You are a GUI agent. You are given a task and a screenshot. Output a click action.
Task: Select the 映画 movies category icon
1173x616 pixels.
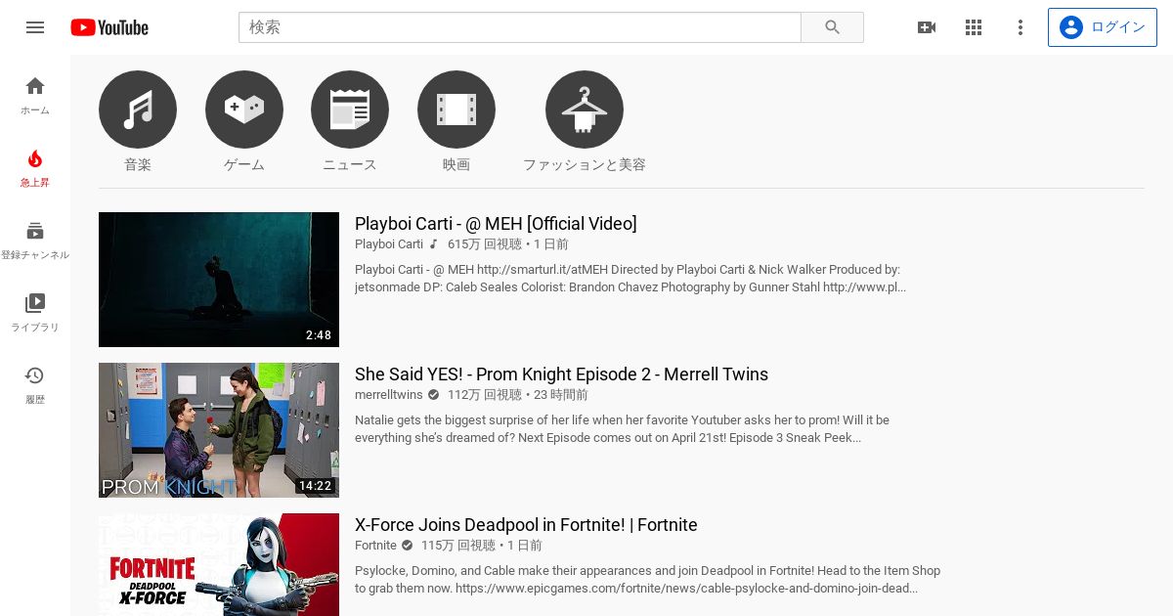[456, 110]
